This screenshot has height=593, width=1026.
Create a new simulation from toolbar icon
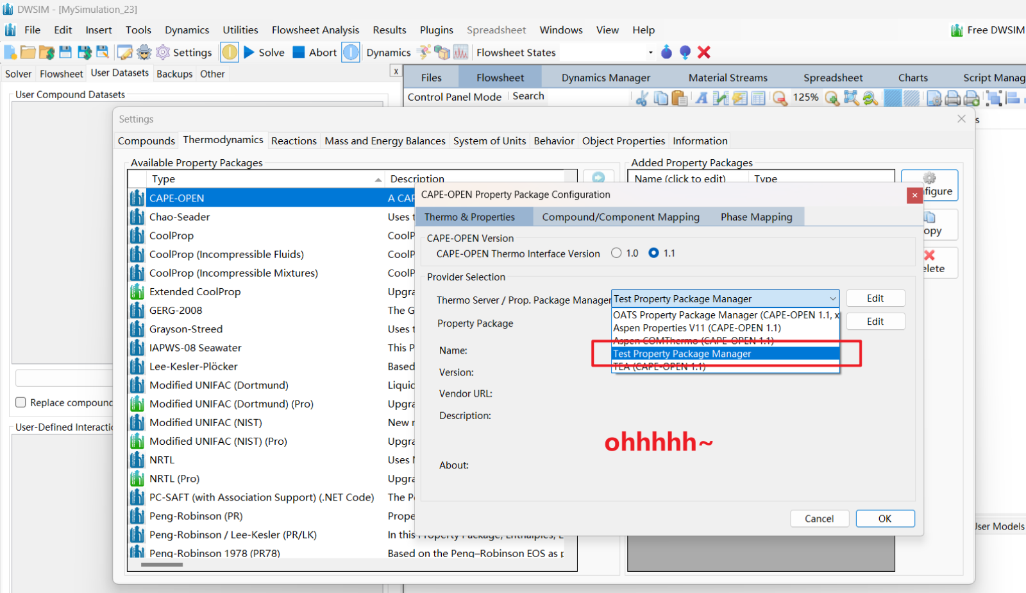click(10, 52)
